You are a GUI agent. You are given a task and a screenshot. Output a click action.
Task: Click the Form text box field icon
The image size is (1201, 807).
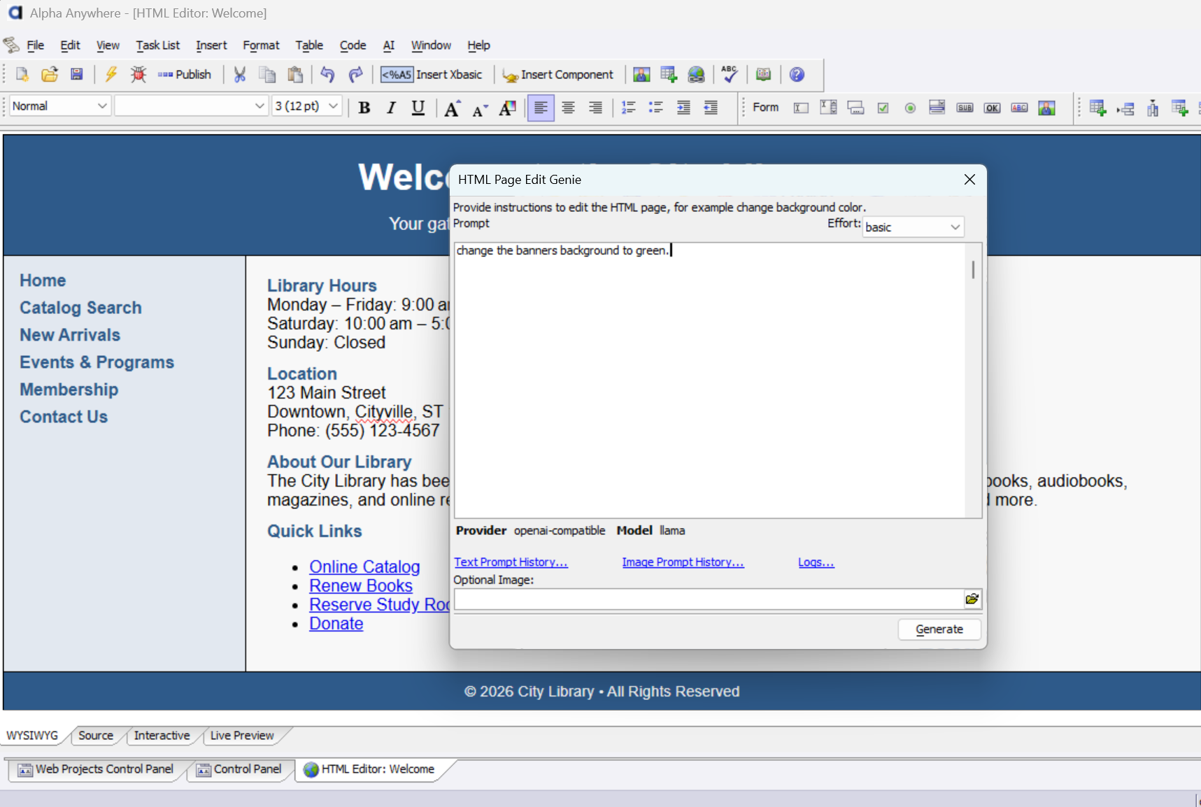(801, 108)
